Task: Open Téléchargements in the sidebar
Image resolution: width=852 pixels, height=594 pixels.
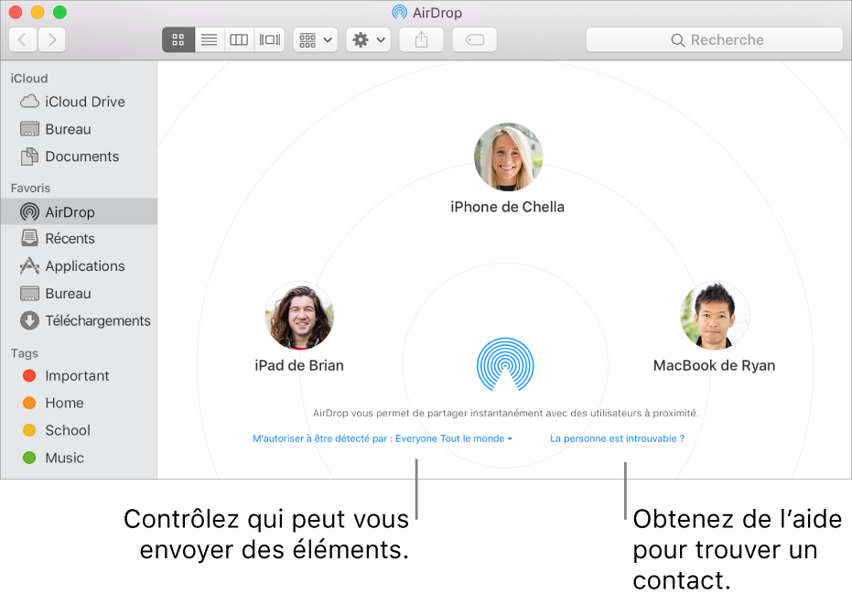Action: click(79, 320)
